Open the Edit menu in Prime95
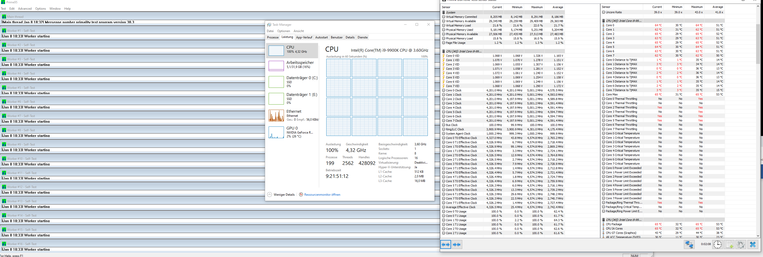763x257 pixels. [12, 9]
